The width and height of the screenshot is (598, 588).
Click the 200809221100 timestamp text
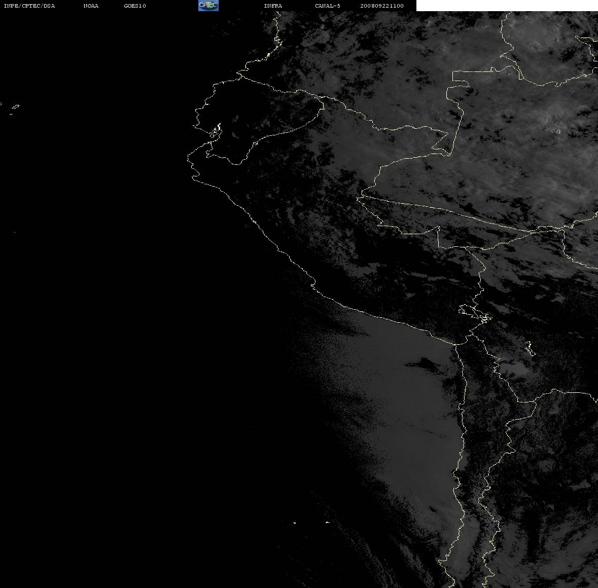(x=382, y=6)
